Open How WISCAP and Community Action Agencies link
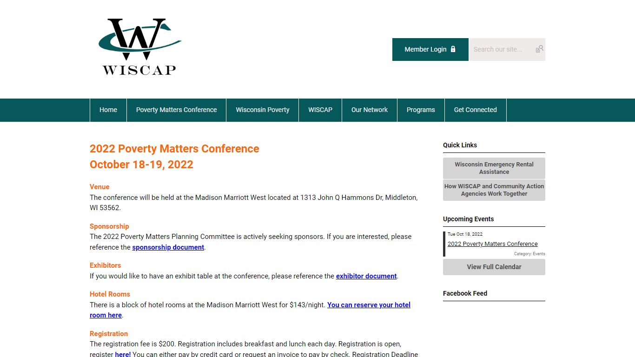 (494, 190)
